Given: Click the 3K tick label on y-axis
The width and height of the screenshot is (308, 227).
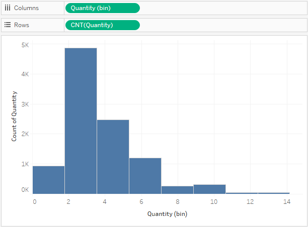Looking at the screenshot, I should [x=25, y=104].
